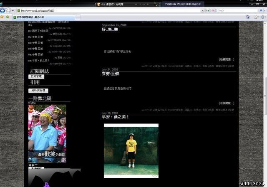Image resolution: width=267 pixels, height=187 pixels.
Task: Expand the address bar history dropdown
Action: pos(202,10)
